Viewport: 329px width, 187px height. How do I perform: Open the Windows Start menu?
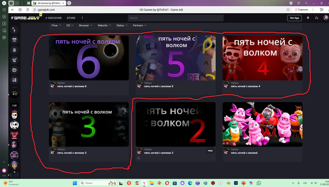(x=75, y=183)
